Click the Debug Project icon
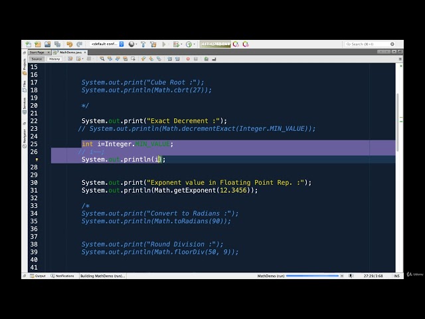 click(176, 45)
